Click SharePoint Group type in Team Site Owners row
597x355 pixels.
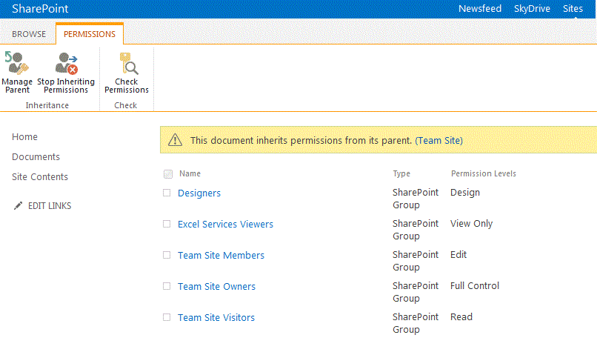coord(416,292)
